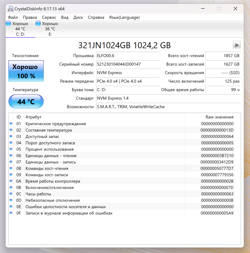Click the transfer mode field PCIe 4.0 x4
This screenshot has width=250, height=253.
tap(128, 81)
